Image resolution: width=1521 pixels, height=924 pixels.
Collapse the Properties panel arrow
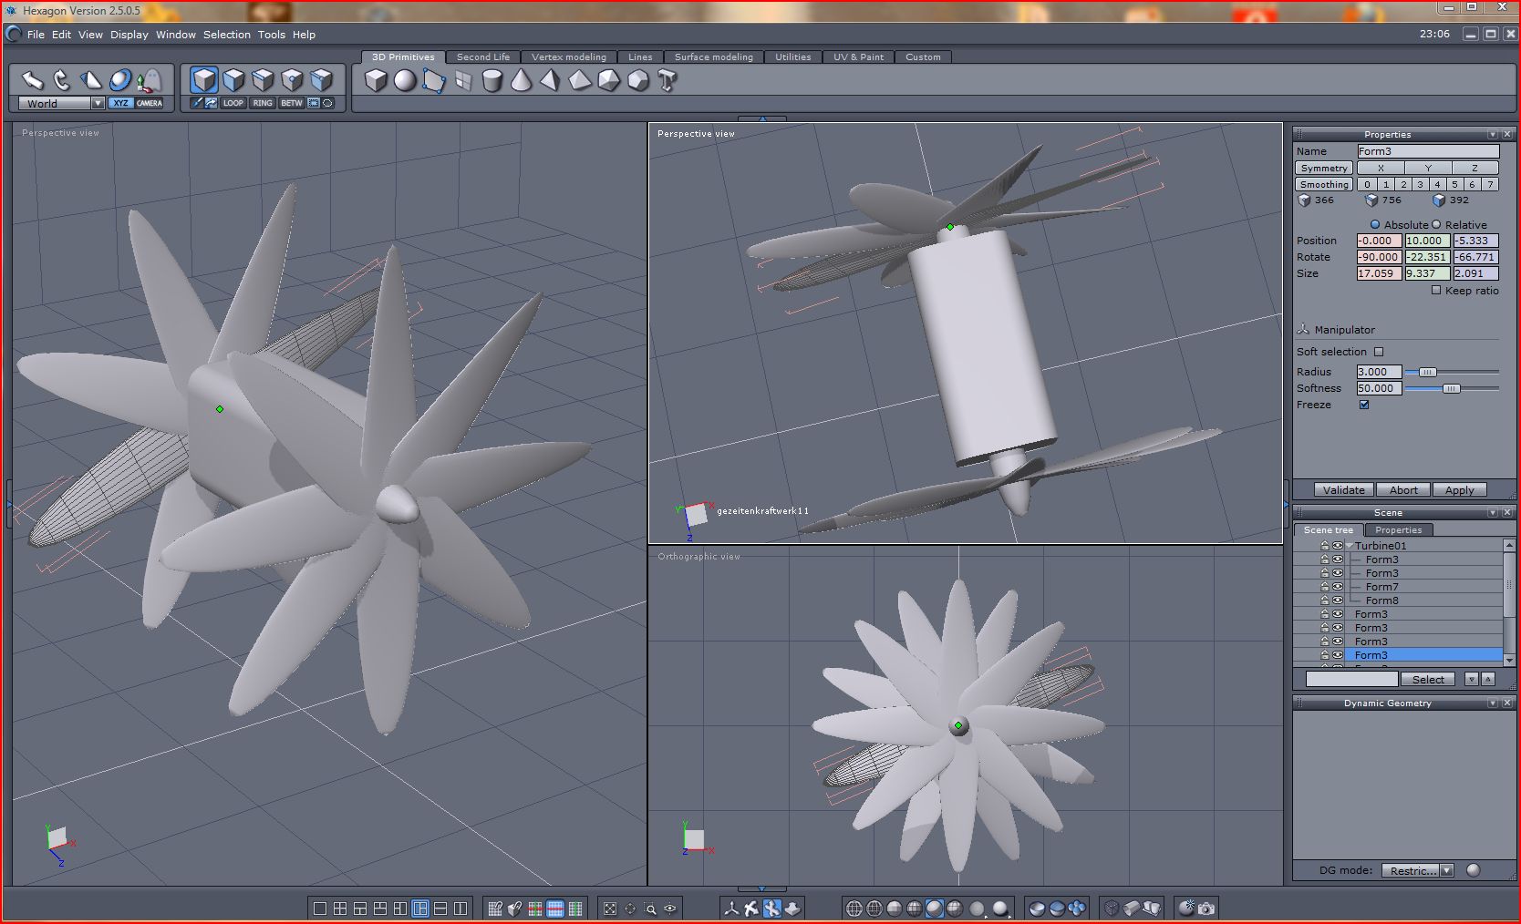coord(1493,134)
